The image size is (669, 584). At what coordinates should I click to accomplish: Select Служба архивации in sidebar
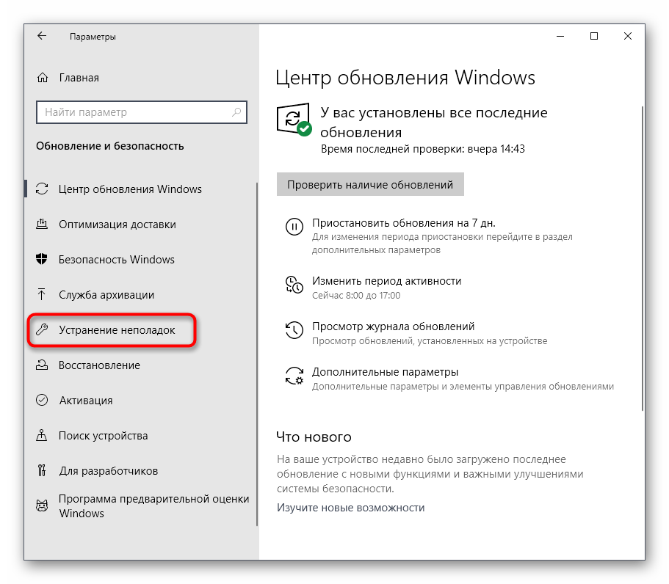(106, 294)
